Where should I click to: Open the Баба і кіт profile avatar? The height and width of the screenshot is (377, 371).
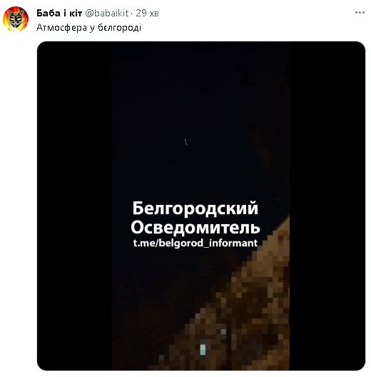pyautogui.click(x=16, y=19)
